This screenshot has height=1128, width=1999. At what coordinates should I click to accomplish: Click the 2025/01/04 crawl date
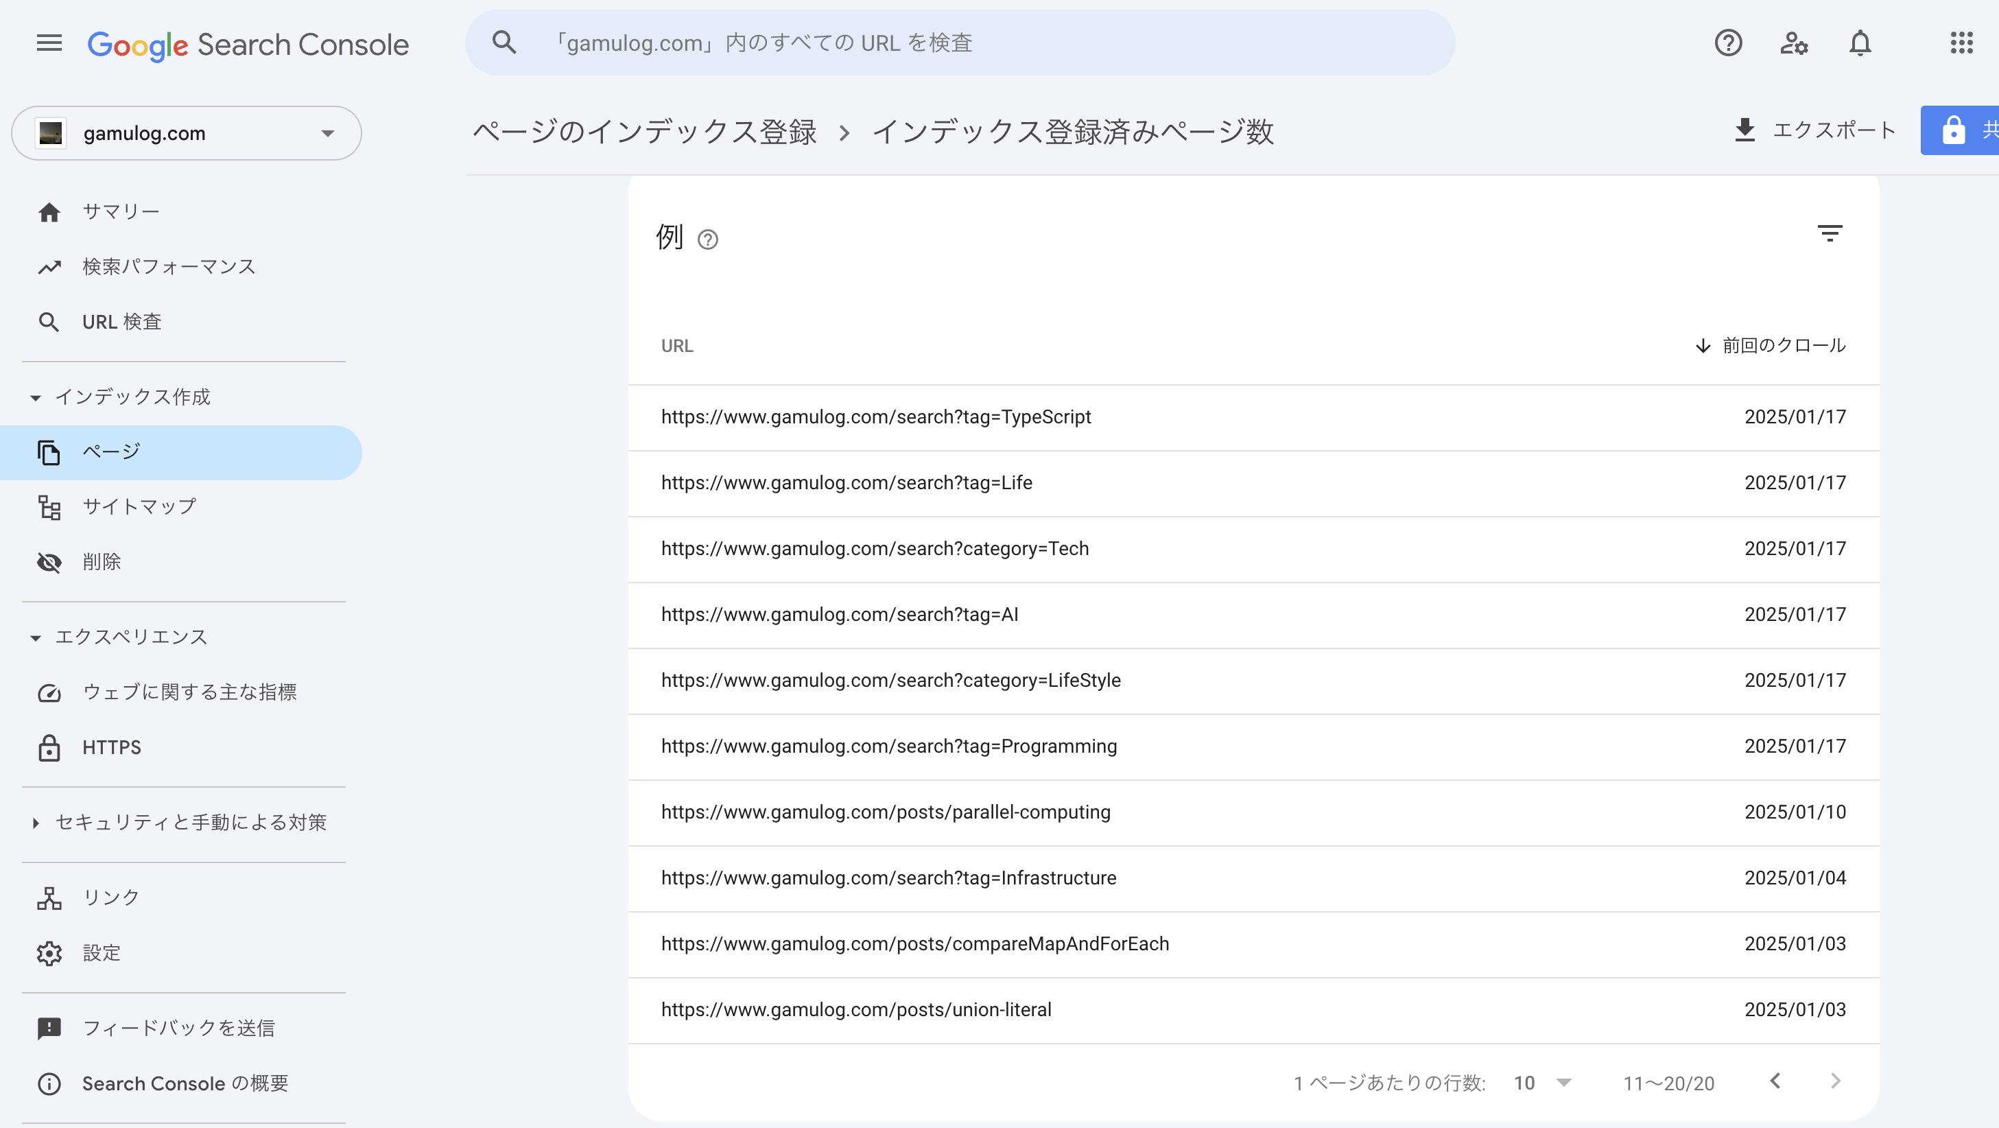(1795, 878)
